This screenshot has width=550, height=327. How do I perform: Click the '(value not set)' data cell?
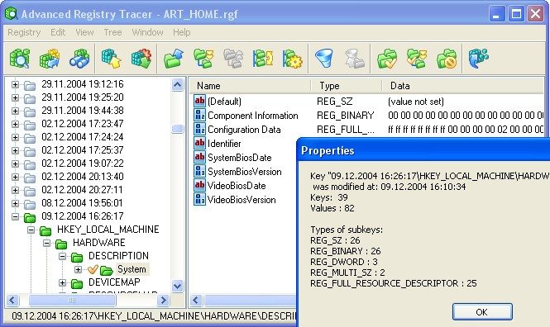[416, 102]
